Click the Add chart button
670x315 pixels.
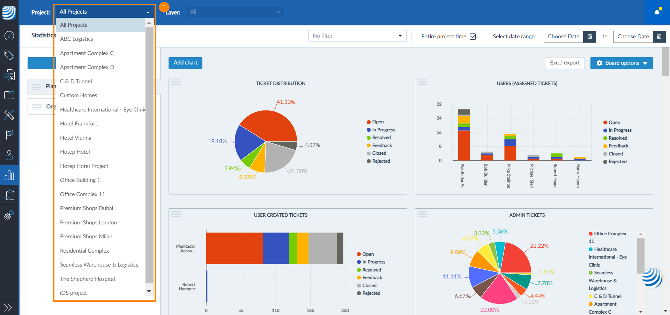pos(185,63)
